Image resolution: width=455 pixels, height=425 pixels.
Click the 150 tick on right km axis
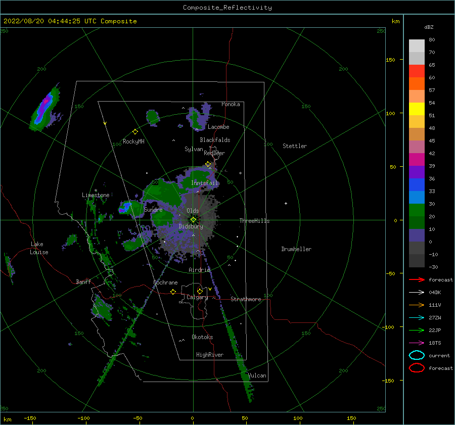[391, 60]
